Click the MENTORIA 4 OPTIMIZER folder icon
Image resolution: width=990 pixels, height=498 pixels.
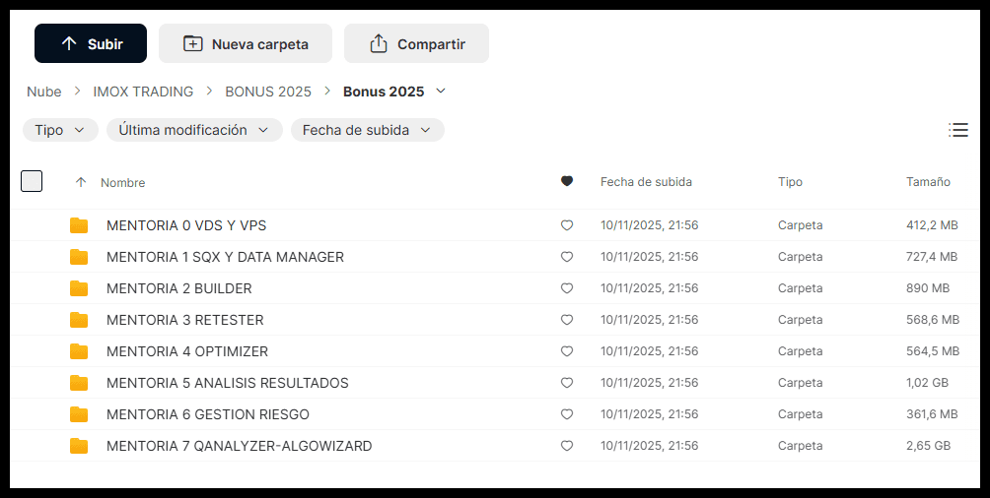pos(79,351)
